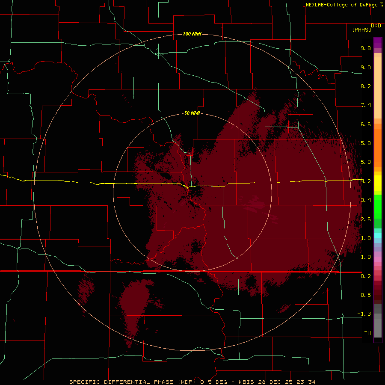
Task: Click the 9.0 color scale value
Action: 366,67
